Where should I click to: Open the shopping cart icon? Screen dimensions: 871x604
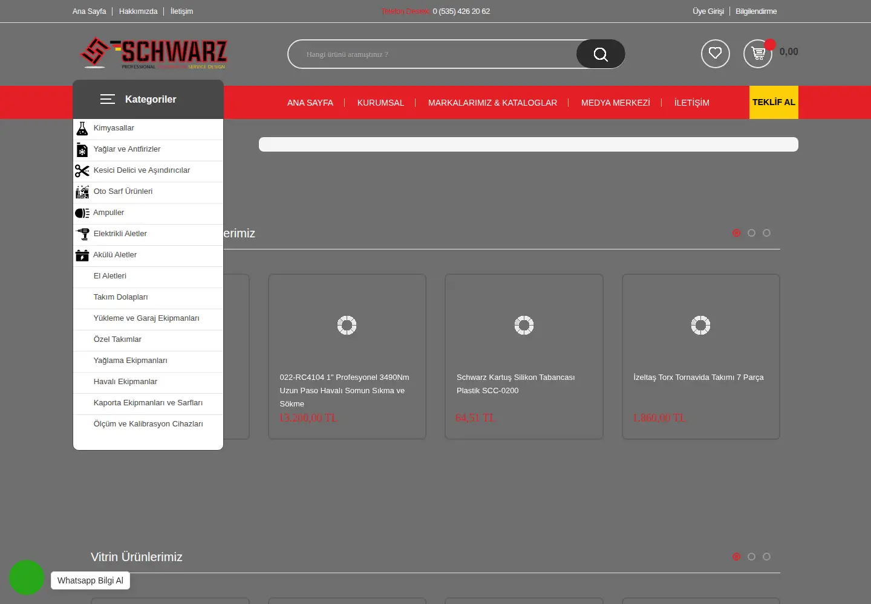757,54
